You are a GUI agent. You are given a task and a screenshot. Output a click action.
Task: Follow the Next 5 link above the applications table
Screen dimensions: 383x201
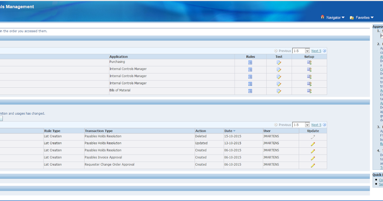(x=316, y=51)
